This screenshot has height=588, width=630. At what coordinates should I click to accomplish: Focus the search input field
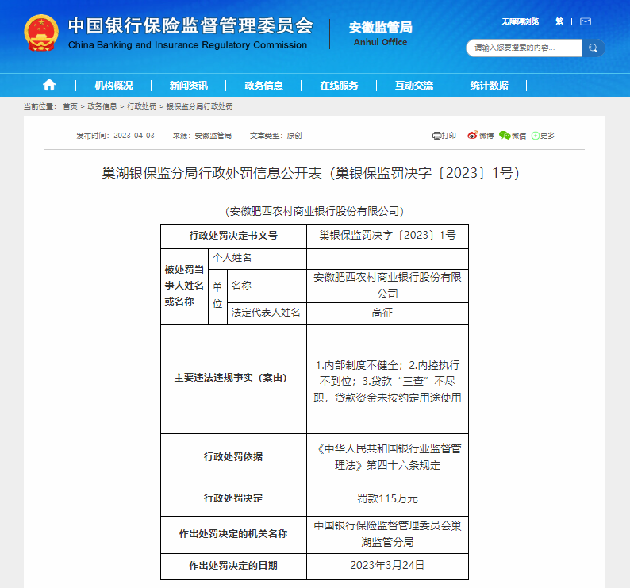point(524,48)
